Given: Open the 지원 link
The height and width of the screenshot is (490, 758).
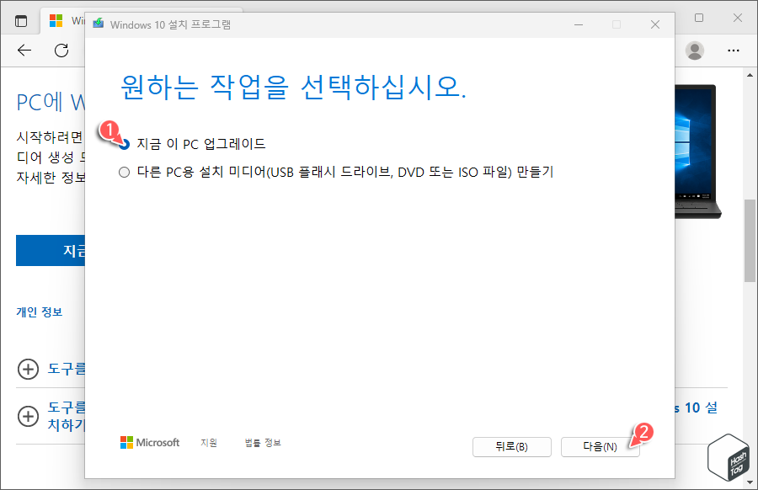Looking at the screenshot, I should pos(209,442).
